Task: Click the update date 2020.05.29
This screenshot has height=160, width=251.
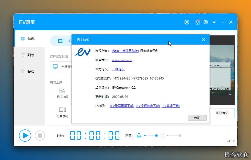Action: (120, 97)
